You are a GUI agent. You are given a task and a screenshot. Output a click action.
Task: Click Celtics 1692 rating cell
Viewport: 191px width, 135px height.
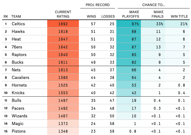click(x=63, y=24)
